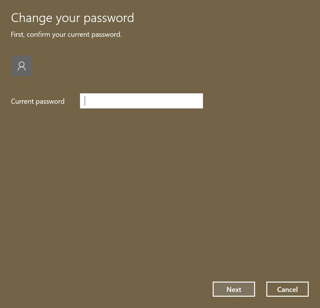The height and width of the screenshot is (308, 320).
Task: Dismiss the dialog via Cancel
Action: (x=287, y=289)
